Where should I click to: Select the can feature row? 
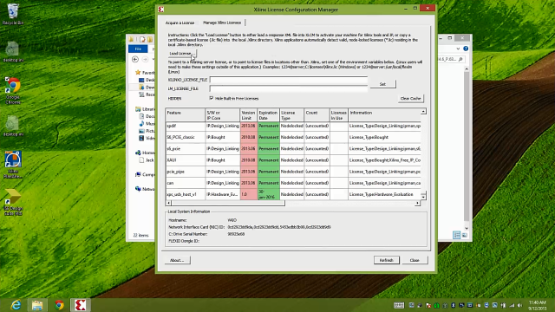pyautogui.click(x=293, y=183)
